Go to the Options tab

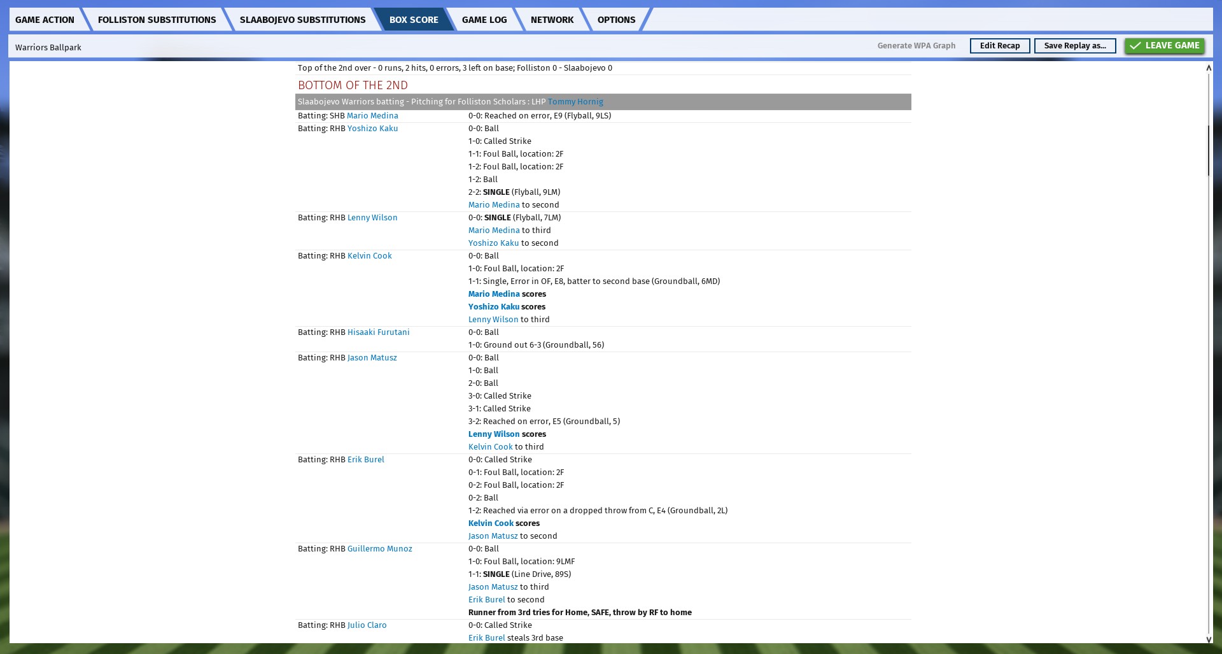point(615,20)
